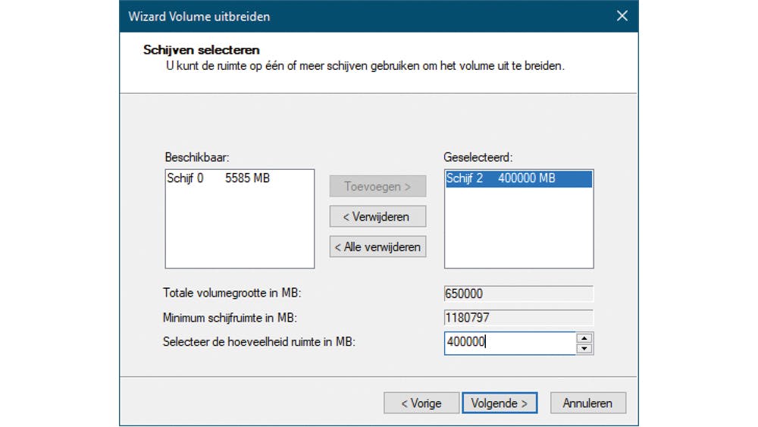The height and width of the screenshot is (427, 758).
Task: Click the Toevoegen button
Action: [x=377, y=187]
